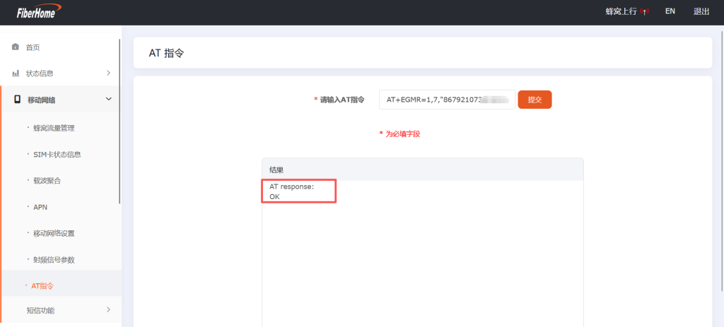Image resolution: width=724 pixels, height=327 pixels.
Task: Click 退出 to log out
Action: coord(701,11)
